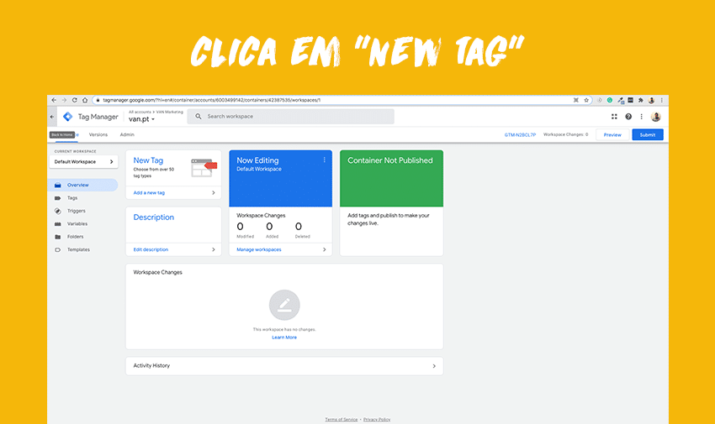Click the New Tag heading

click(x=148, y=160)
